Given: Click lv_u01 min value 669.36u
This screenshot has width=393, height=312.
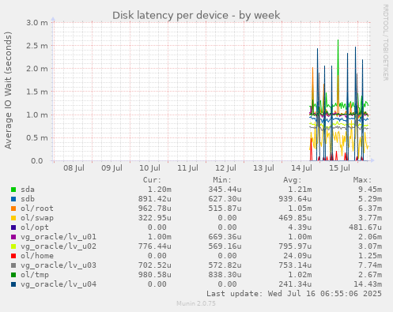Looking at the screenshot, I should (225, 237).
